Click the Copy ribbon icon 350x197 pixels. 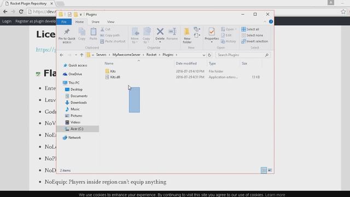coord(81,34)
